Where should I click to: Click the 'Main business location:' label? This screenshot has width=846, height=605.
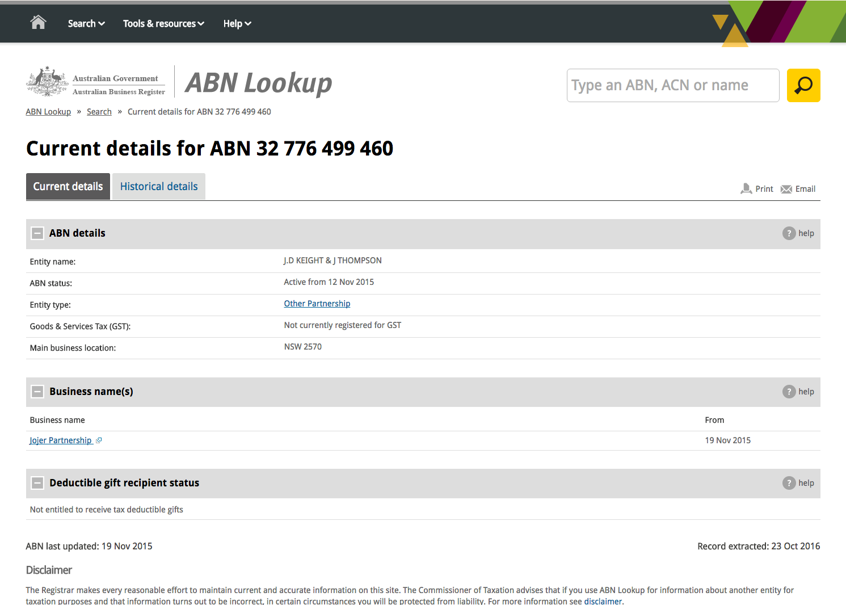(73, 348)
